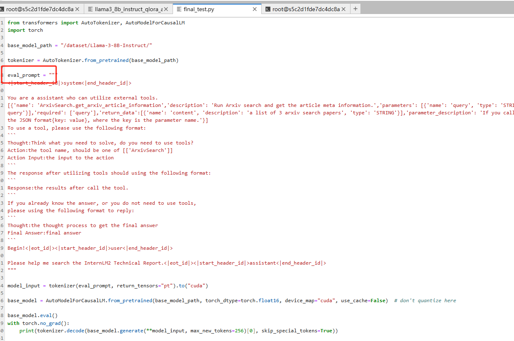Close the root terminal tab next to the plus button
Image resolution: width=514 pixels, height=341 pixels.
(343, 9)
